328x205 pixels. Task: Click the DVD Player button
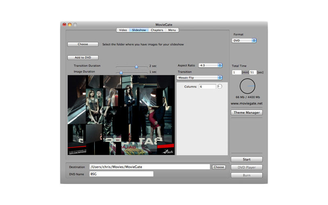pyautogui.click(x=247, y=167)
